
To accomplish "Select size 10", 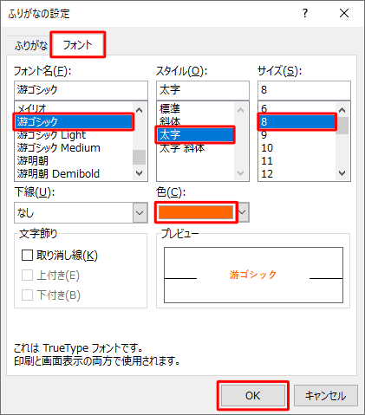I will [x=297, y=148].
